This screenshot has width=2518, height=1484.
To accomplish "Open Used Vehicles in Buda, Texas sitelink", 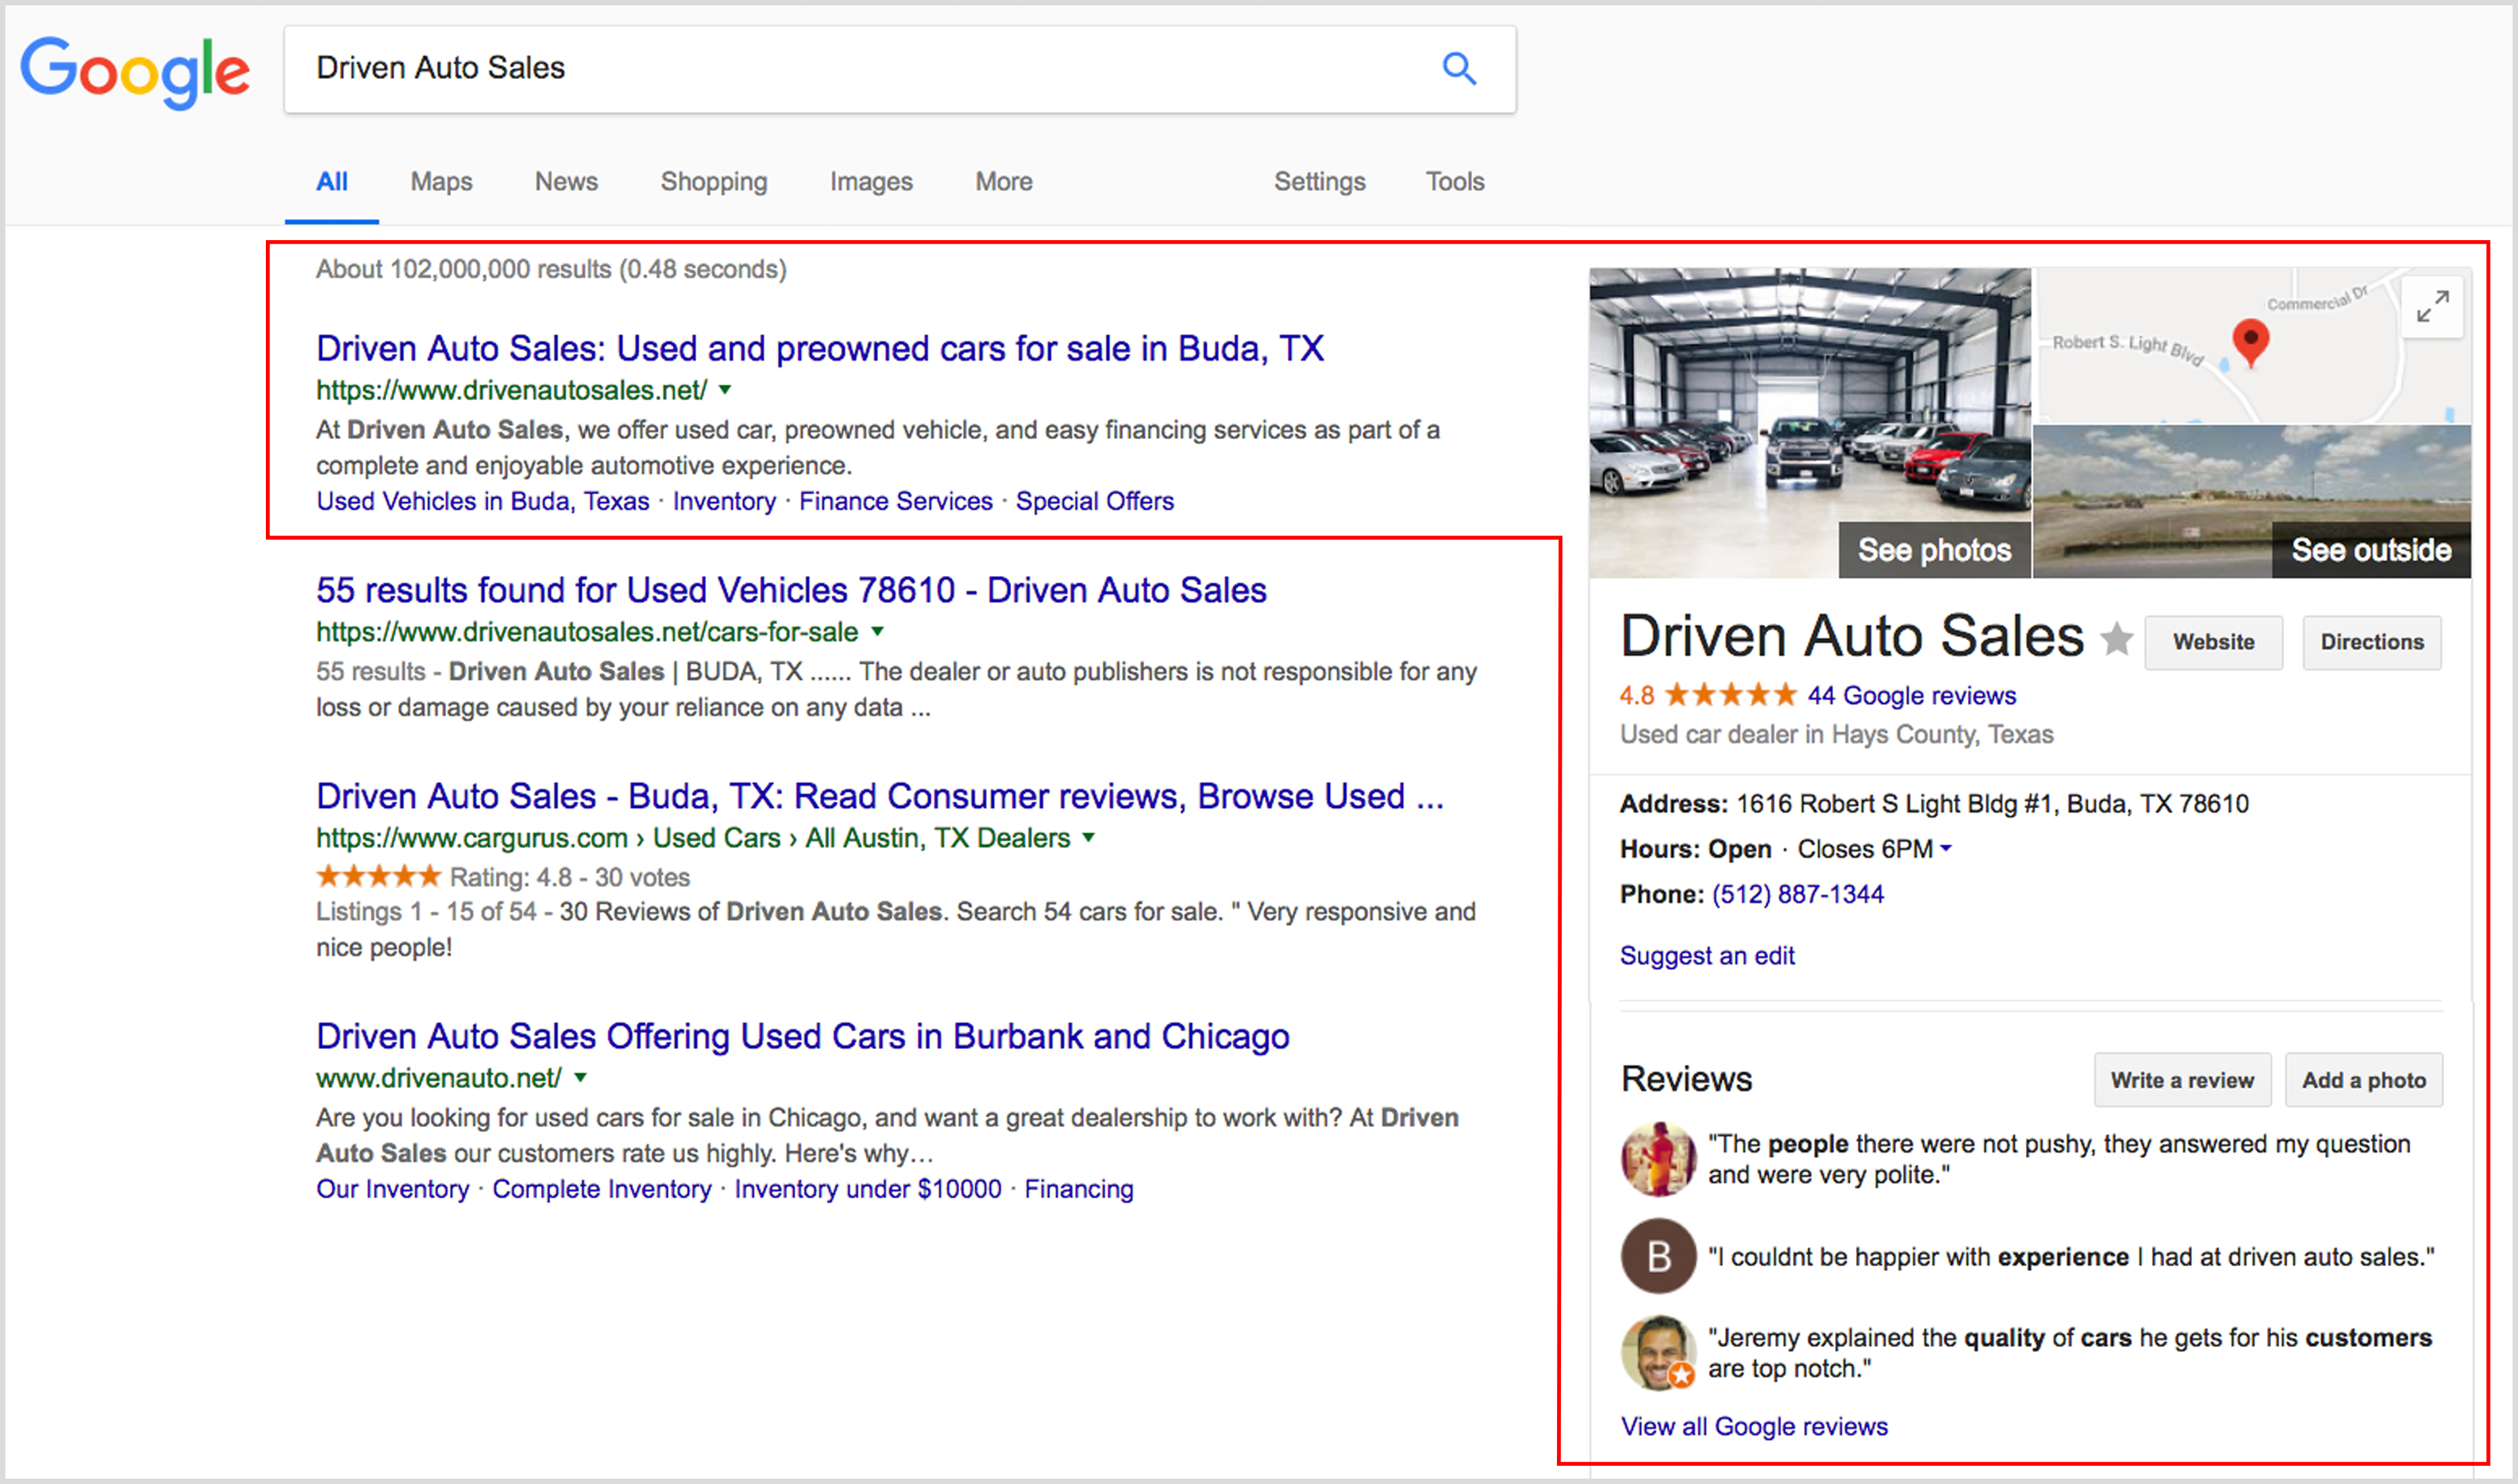I will click(482, 501).
